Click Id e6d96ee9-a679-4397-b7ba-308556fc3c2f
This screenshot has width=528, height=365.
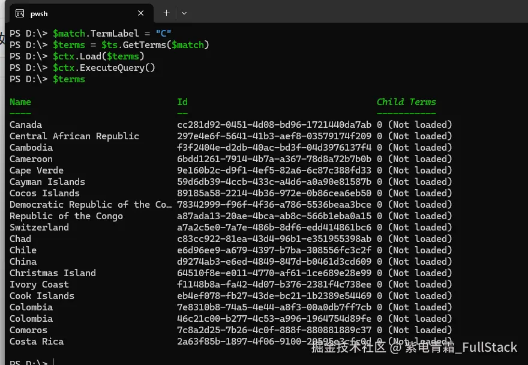[x=274, y=250]
